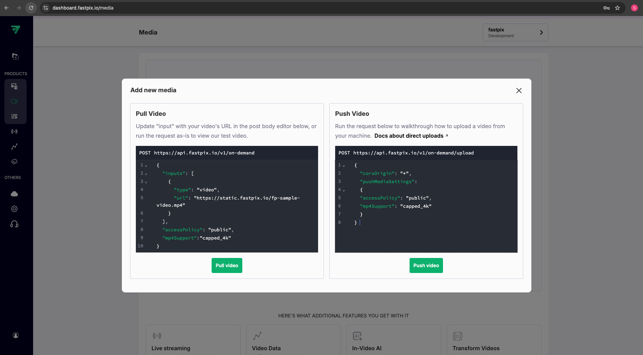Collapse line 4 fold arrow in Push Video editor
Screen dimensions: 643x355
[x=344, y=190]
